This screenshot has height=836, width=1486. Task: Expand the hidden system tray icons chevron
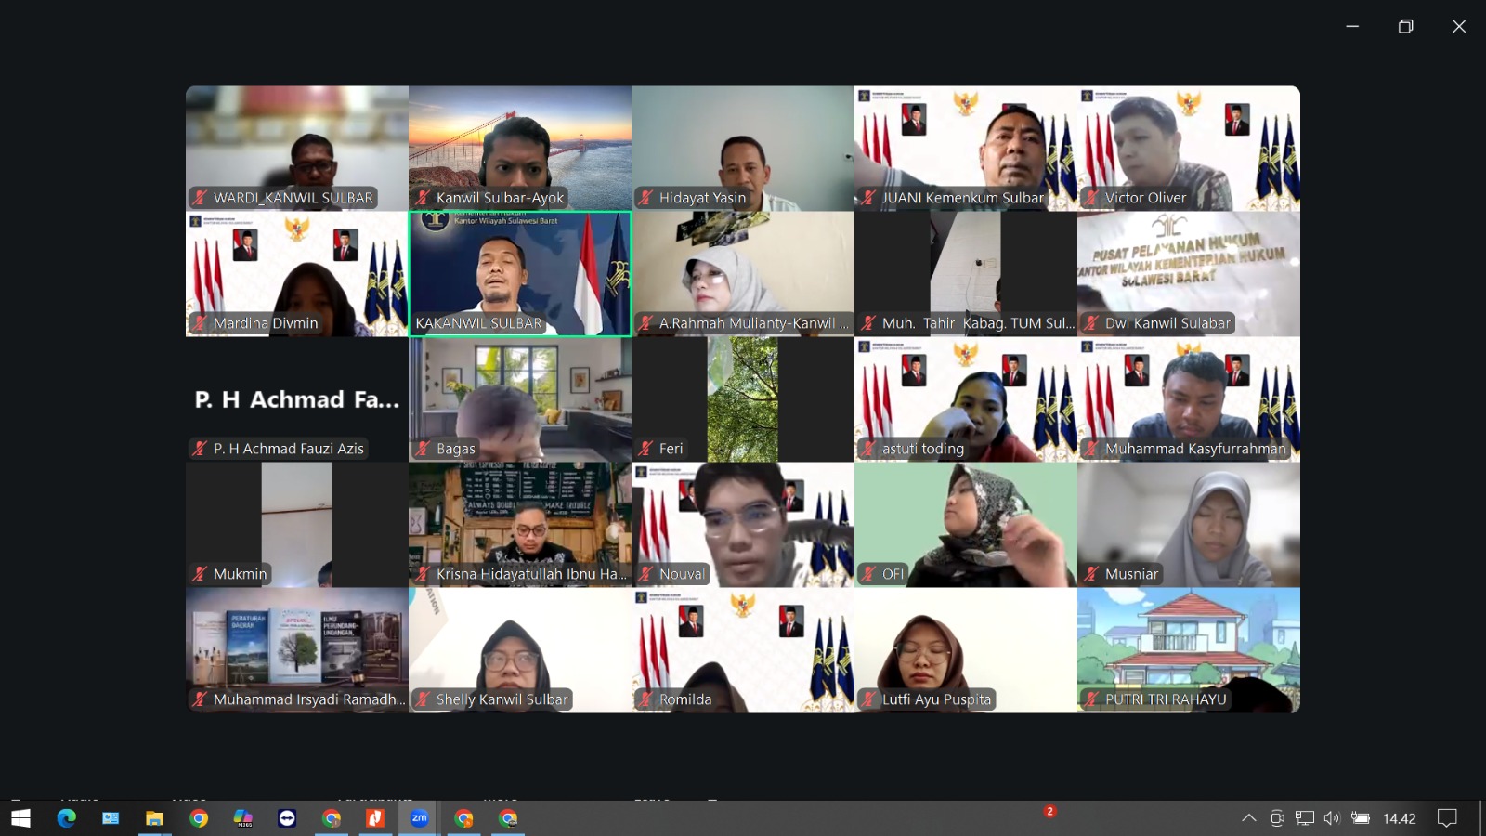tap(1249, 818)
